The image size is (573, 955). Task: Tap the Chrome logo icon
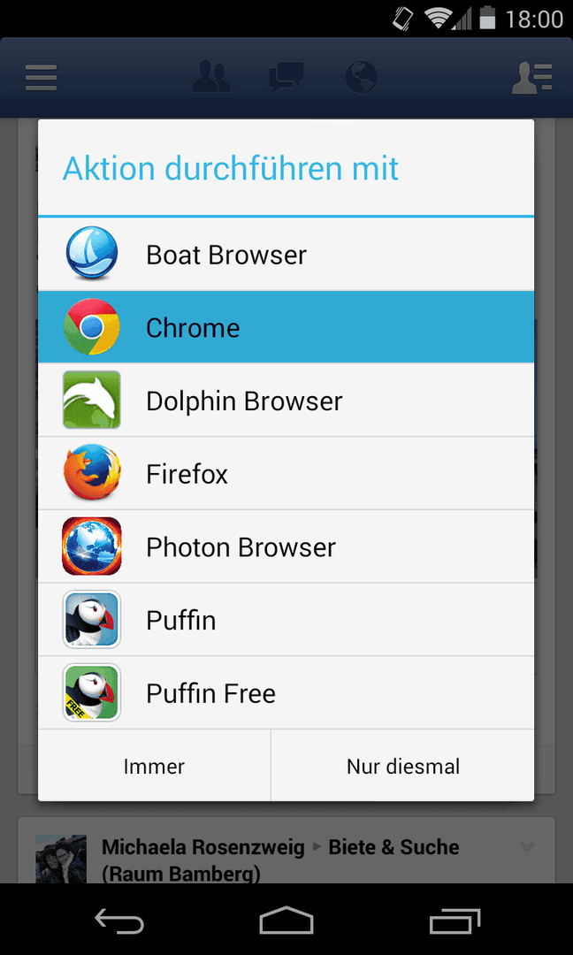tap(91, 327)
